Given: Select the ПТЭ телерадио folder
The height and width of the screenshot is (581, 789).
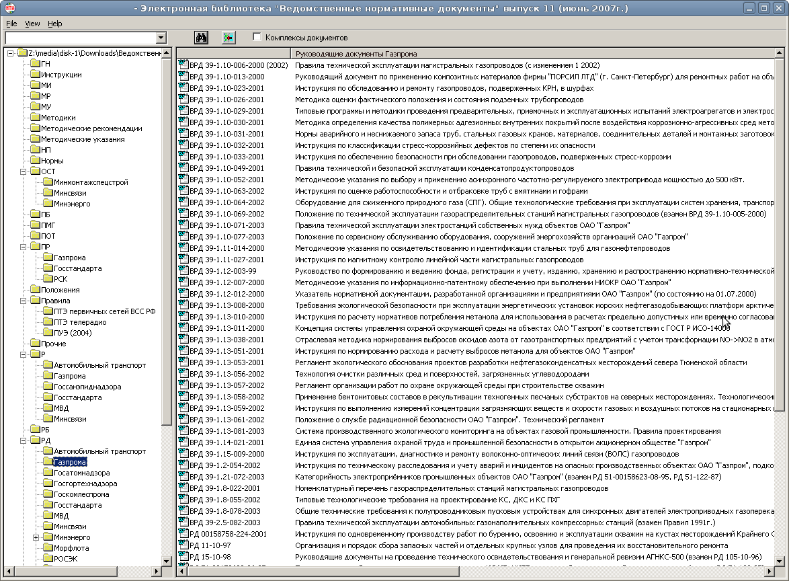Looking at the screenshot, I should 80,321.
